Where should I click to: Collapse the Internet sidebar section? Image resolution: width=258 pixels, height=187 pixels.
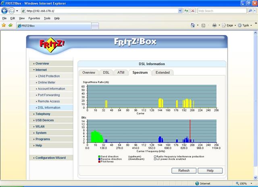(x=51, y=70)
